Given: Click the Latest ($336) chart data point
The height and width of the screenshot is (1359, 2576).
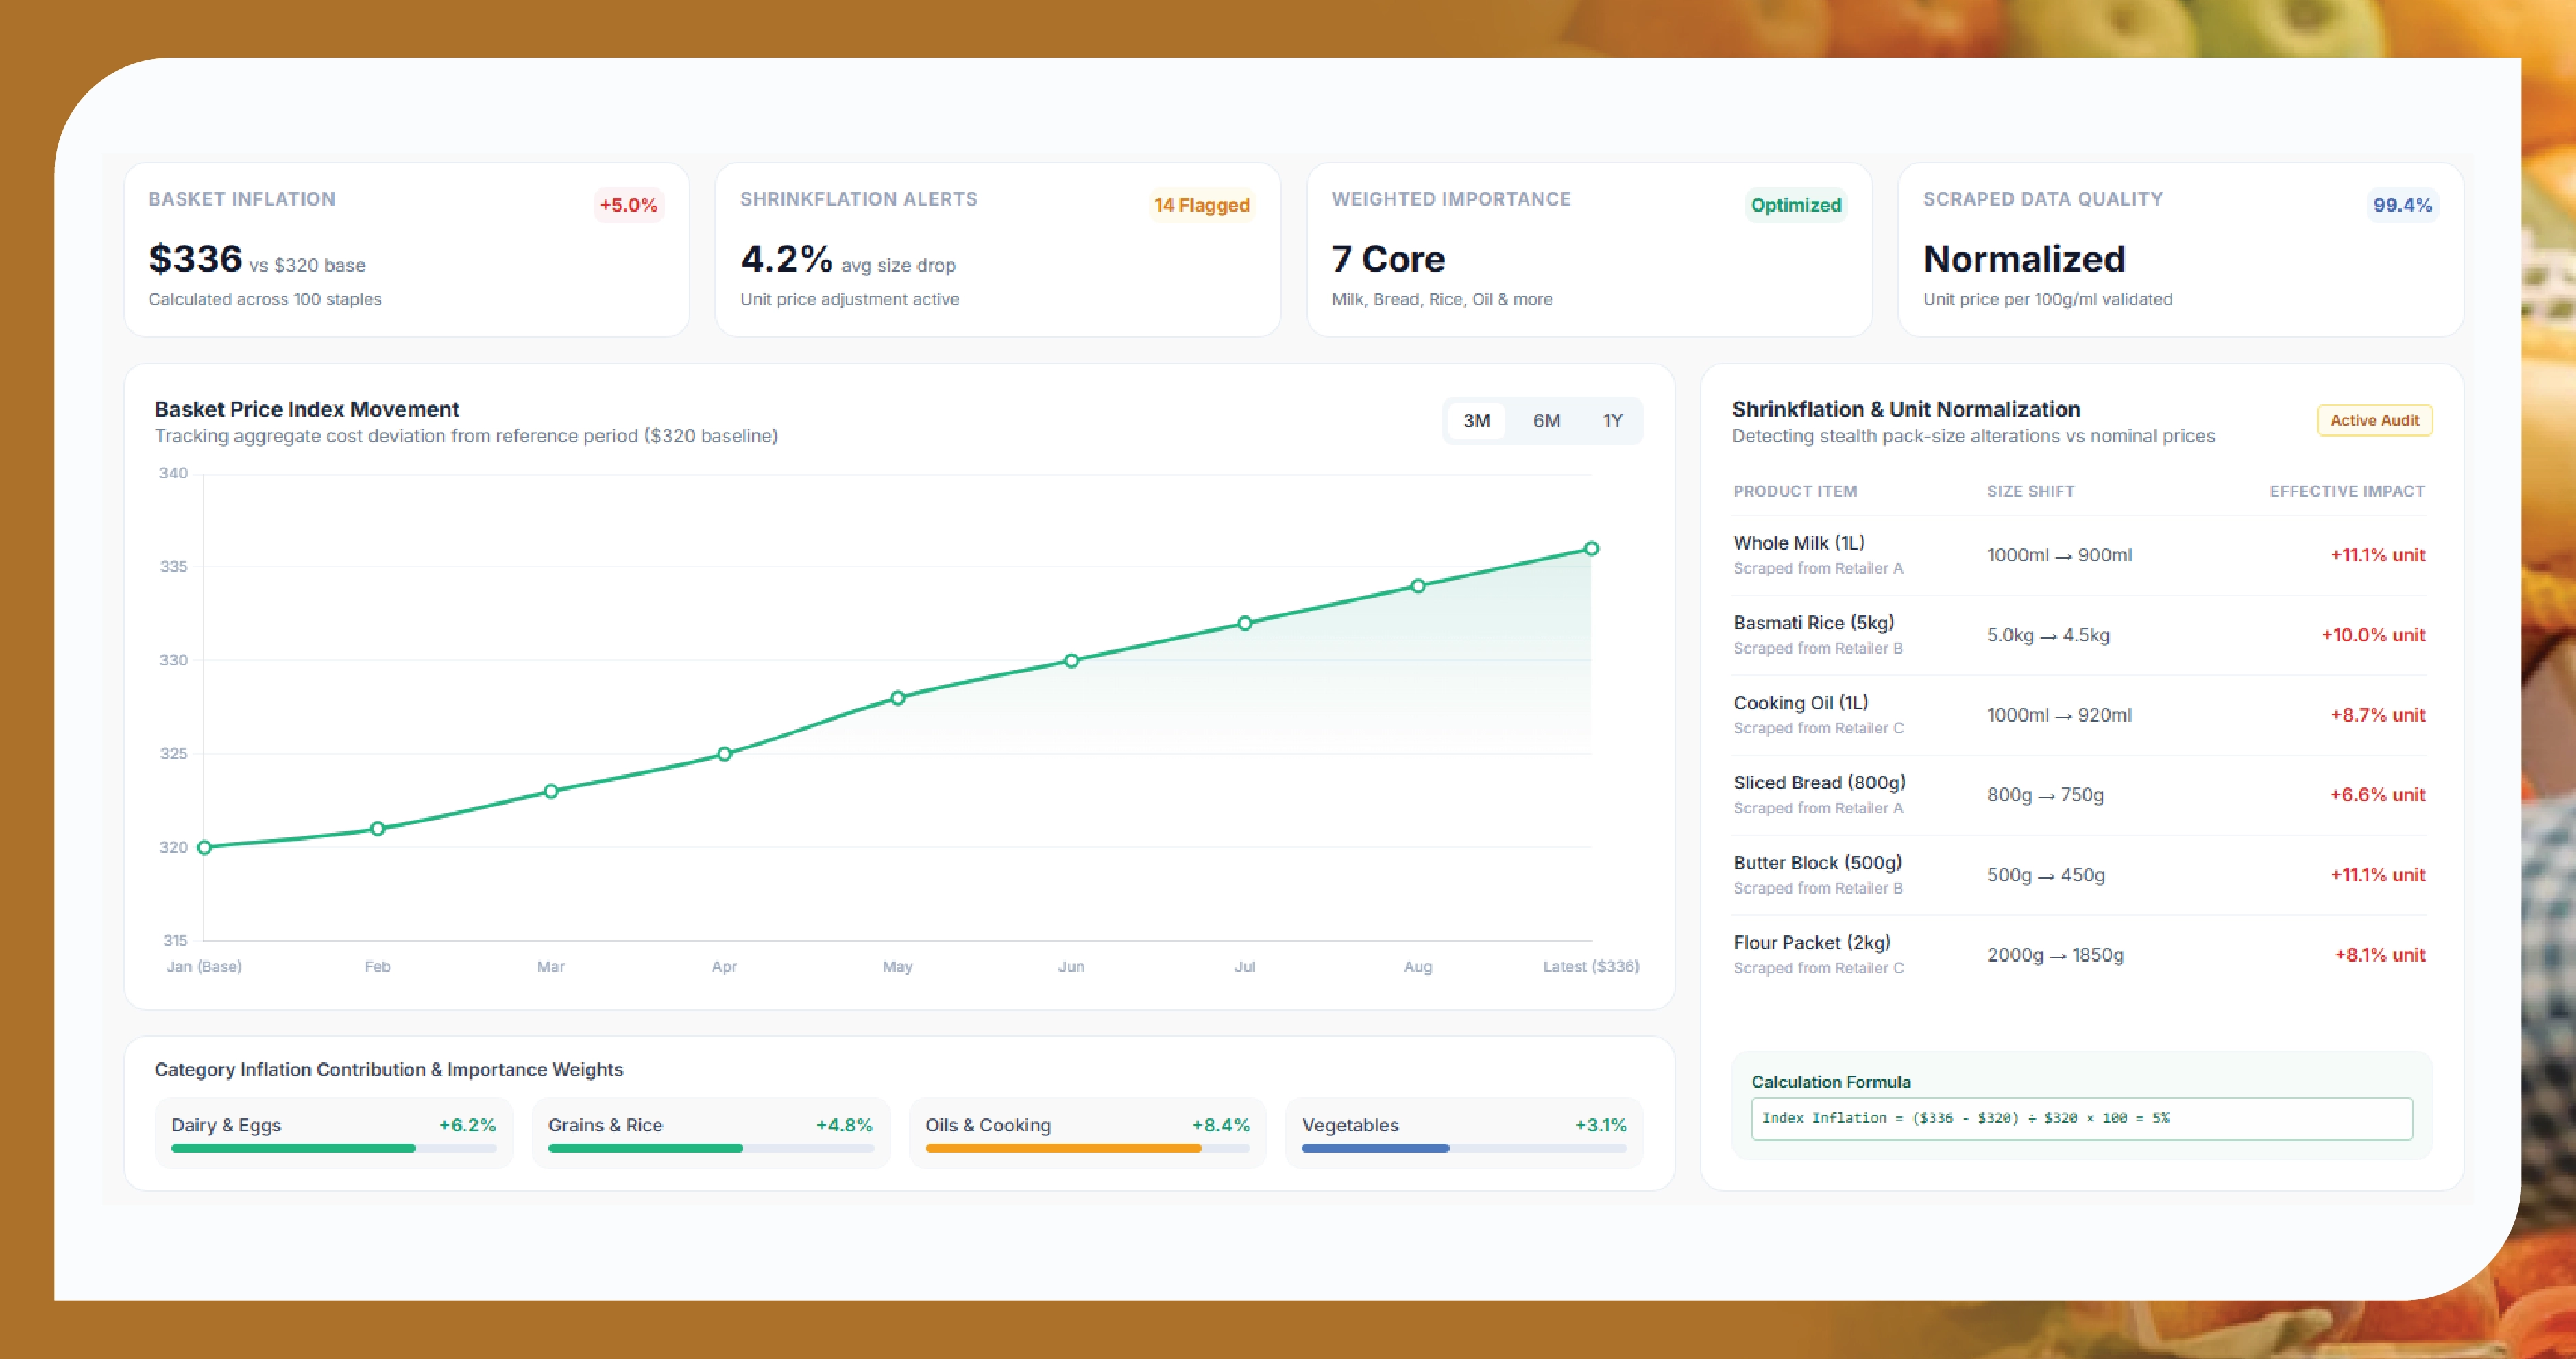Looking at the screenshot, I should point(1591,548).
